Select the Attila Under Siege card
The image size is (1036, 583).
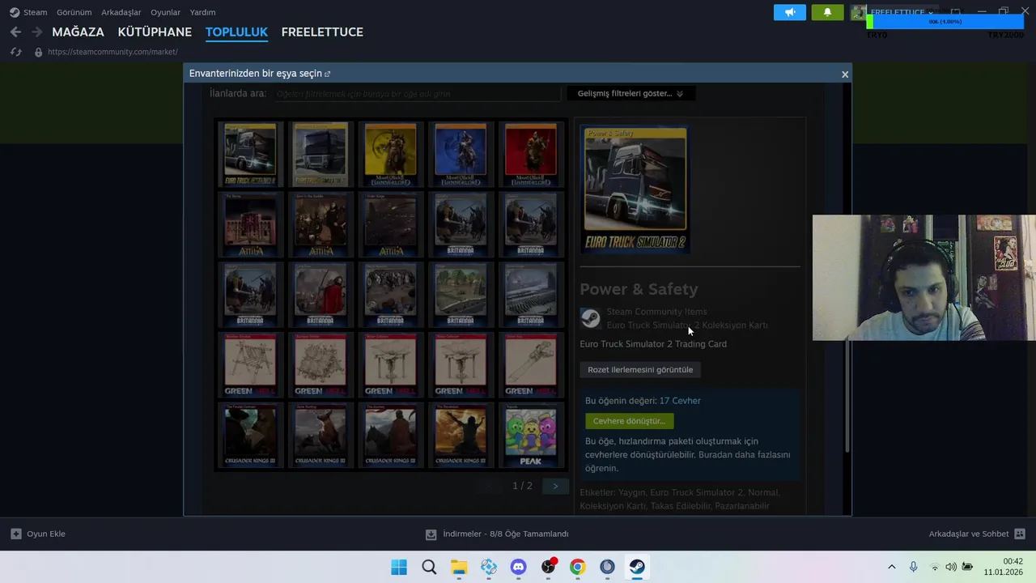pos(391,224)
